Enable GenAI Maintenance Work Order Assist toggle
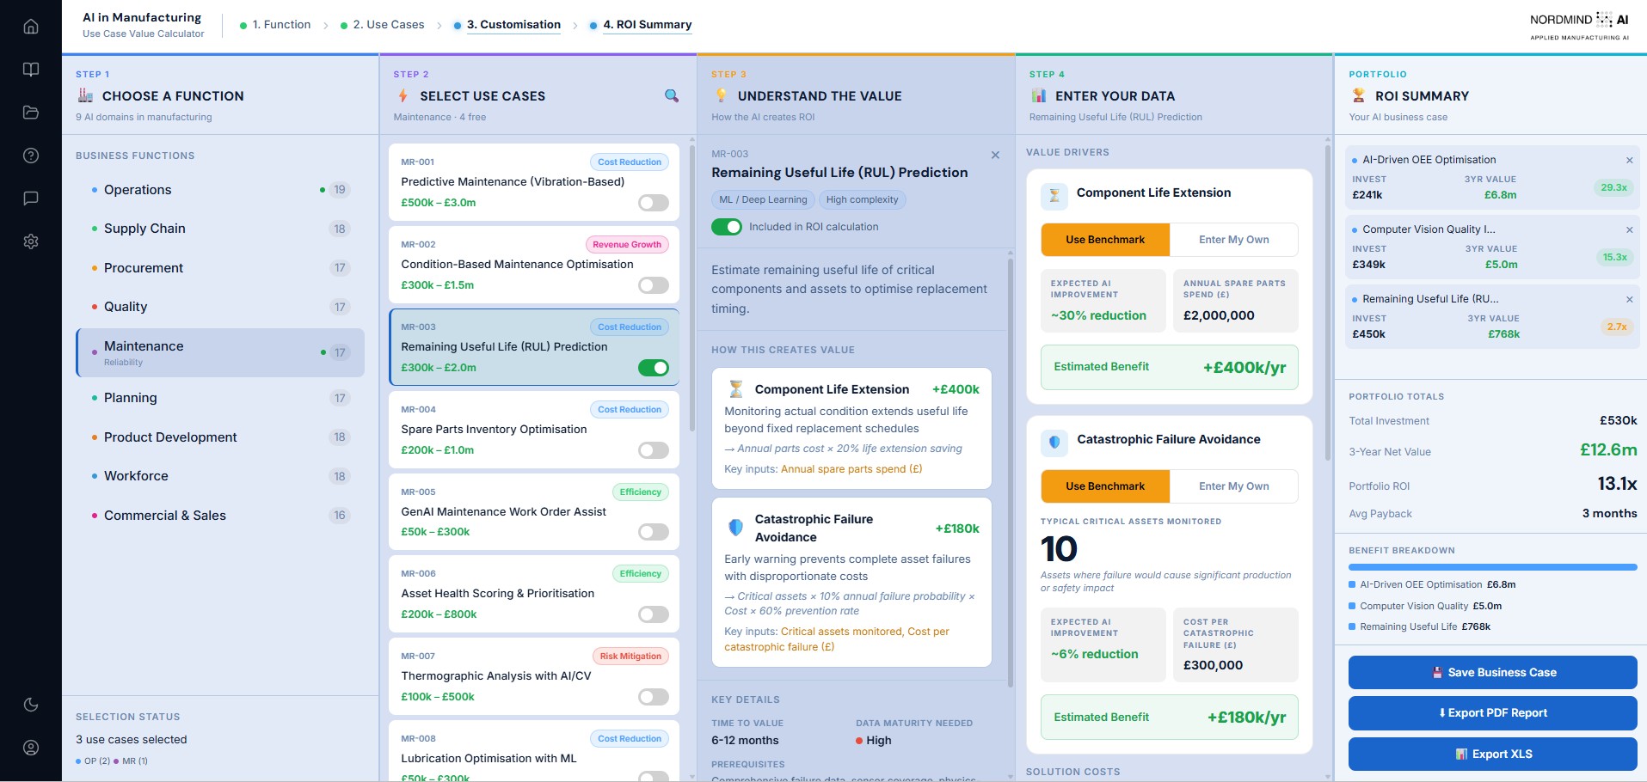1647x782 pixels. pos(654,532)
